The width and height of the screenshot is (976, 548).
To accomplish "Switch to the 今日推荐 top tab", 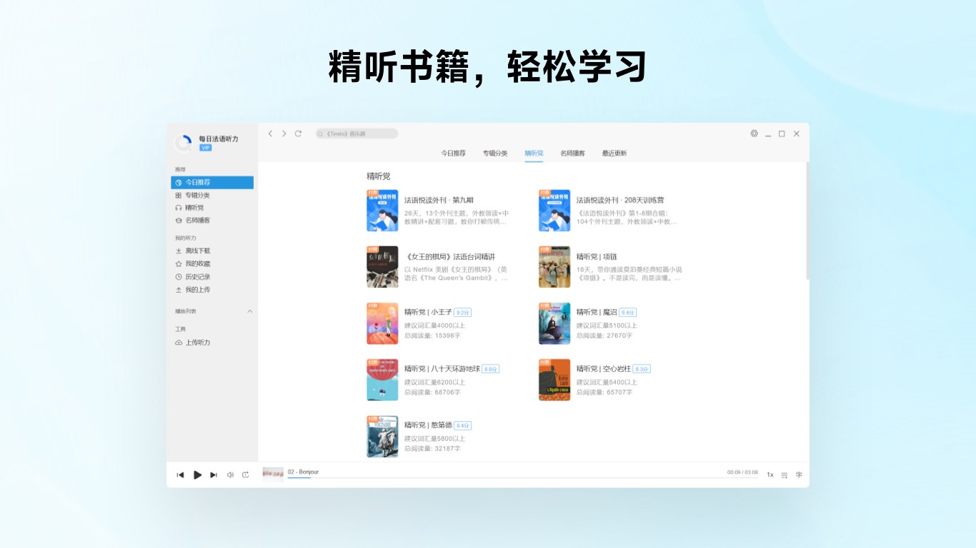I will [x=453, y=153].
